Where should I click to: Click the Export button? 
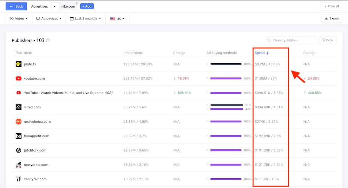pyautogui.click(x=332, y=18)
